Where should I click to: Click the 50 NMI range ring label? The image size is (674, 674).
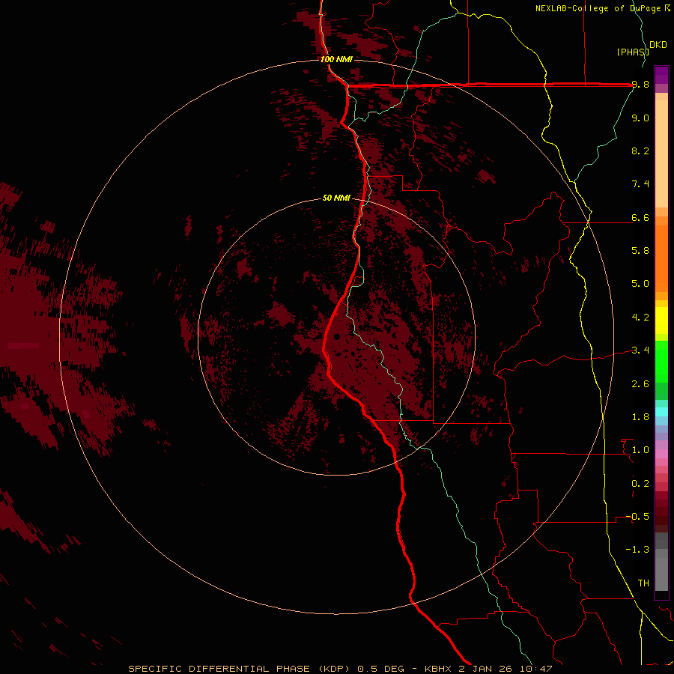coord(336,198)
